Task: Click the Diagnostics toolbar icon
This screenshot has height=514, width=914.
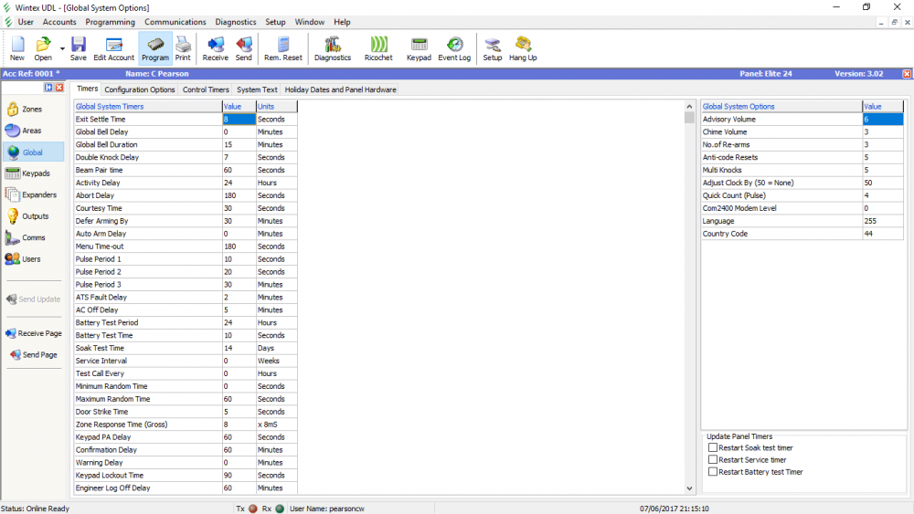Action: coord(332,48)
